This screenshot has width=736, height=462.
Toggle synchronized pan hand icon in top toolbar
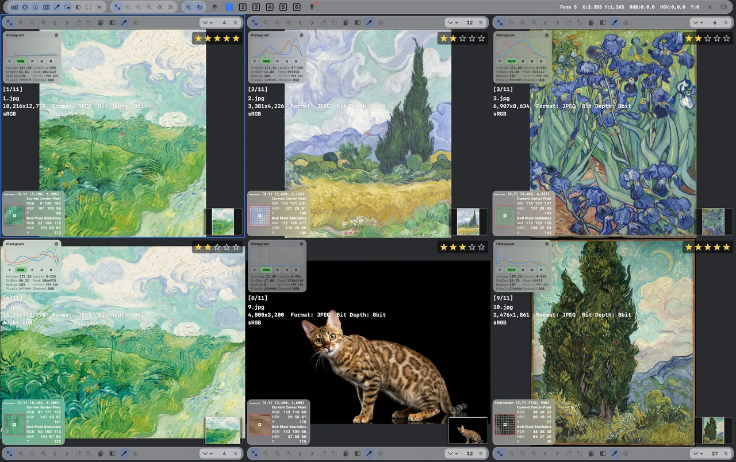[199, 7]
